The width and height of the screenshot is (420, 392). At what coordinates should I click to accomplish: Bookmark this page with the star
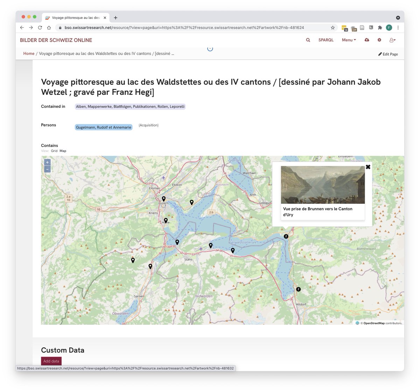(333, 28)
